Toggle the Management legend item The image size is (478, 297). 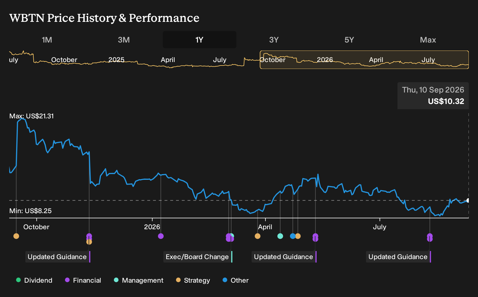pos(139,280)
